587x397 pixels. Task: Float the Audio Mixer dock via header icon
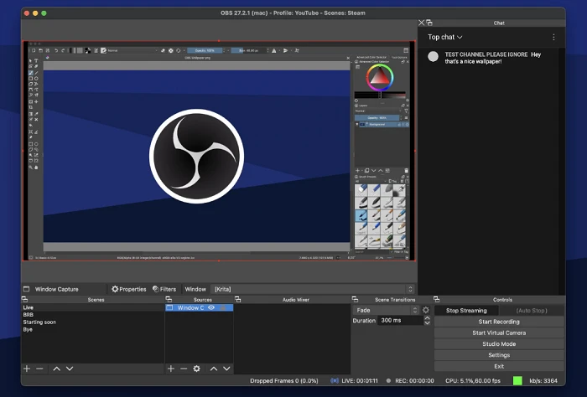237,300
